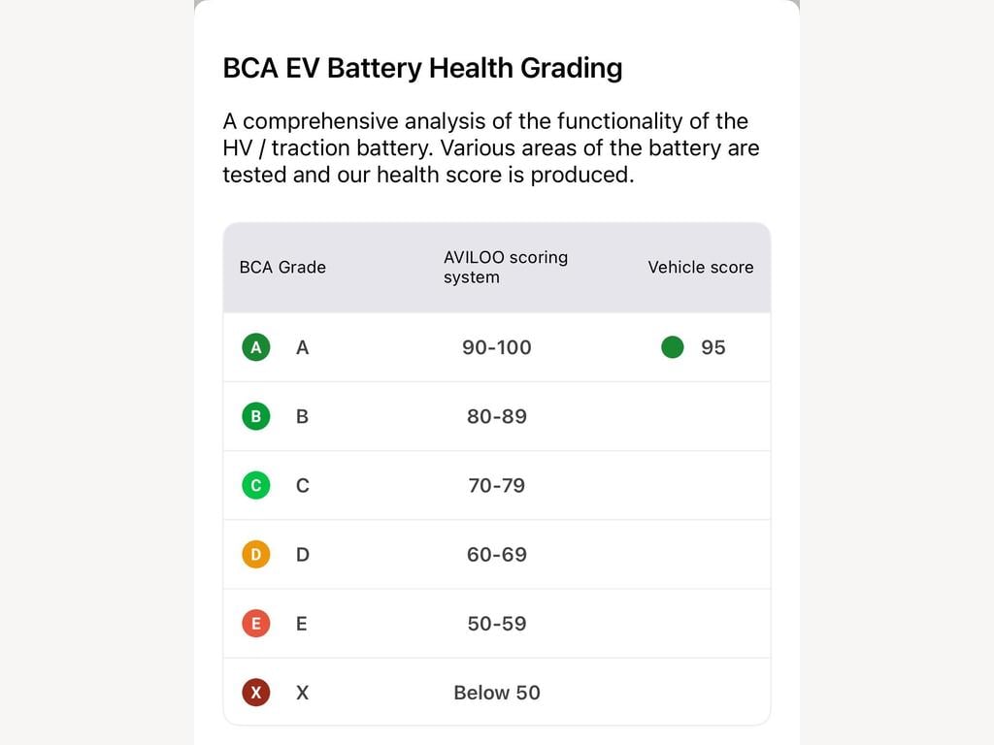The width and height of the screenshot is (994, 745).
Task: Click the battery analysis description paragraph
Action: tap(491, 147)
